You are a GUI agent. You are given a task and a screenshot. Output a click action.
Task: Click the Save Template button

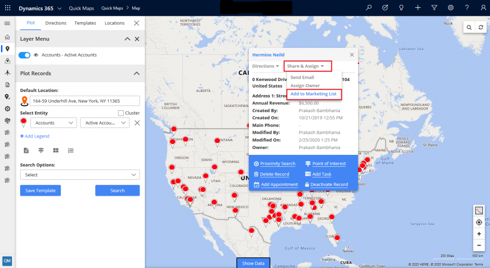coord(40,190)
